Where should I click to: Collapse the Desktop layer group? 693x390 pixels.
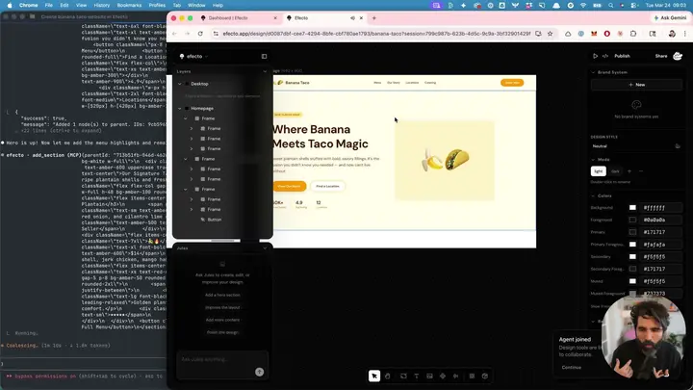pos(179,84)
